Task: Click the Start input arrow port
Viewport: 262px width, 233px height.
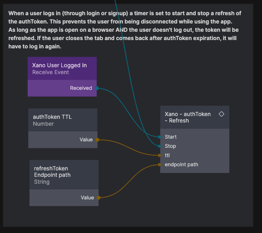Action: tap(160, 137)
